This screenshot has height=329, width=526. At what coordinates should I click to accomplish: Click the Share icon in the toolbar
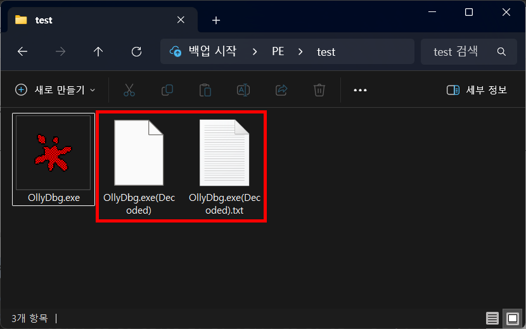(281, 90)
